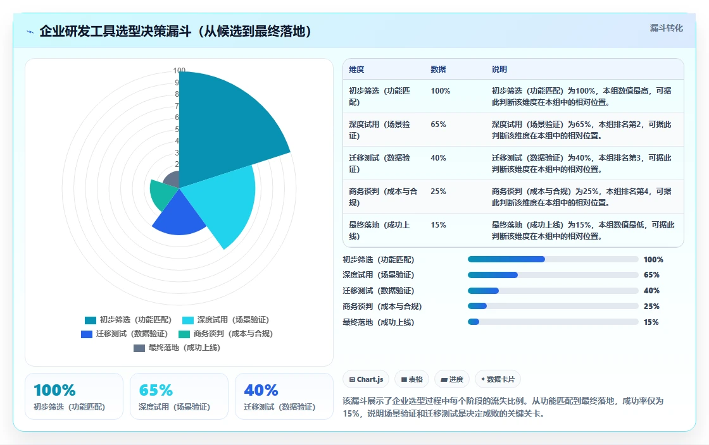Toggle the 商务谈判 (成本与合规) legend swatch
Image resolution: width=709 pixels, height=445 pixels.
[x=184, y=334]
